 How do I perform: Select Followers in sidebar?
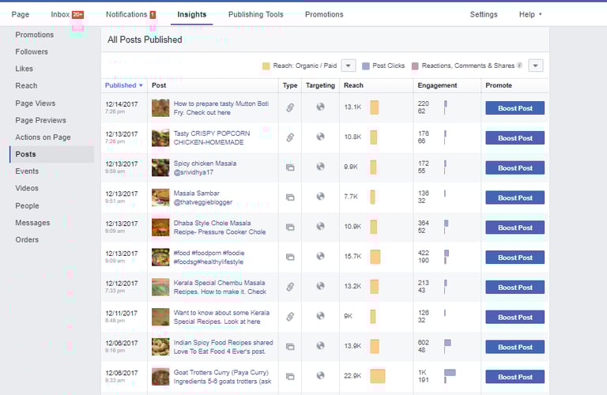pyautogui.click(x=32, y=51)
